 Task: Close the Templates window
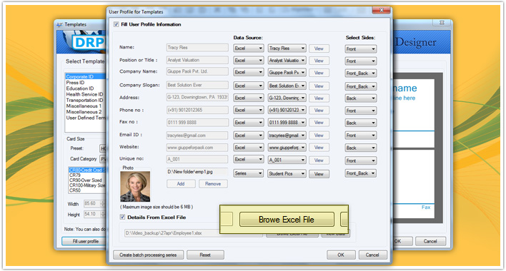pyautogui.click(x=442, y=23)
